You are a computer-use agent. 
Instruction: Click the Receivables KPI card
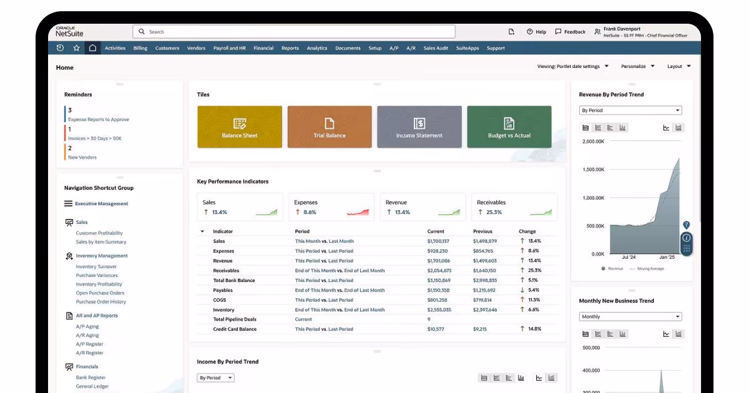[514, 207]
